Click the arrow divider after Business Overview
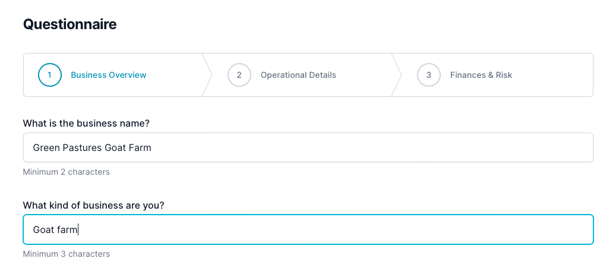 click(207, 75)
